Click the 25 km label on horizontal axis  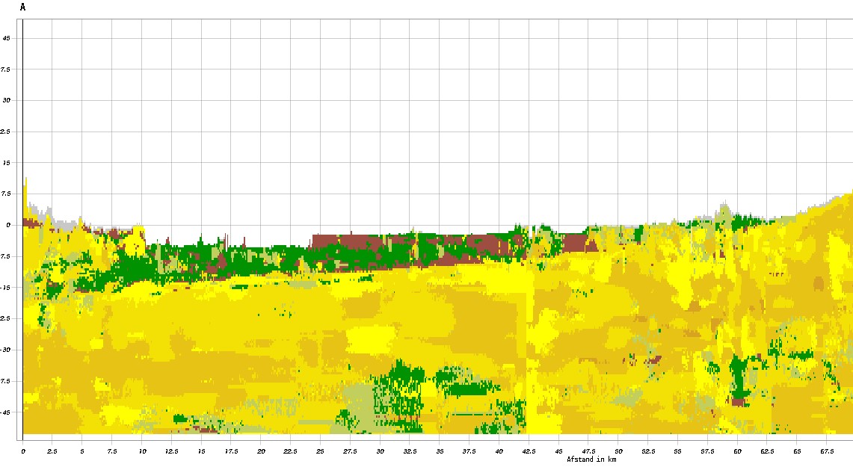pyautogui.click(x=320, y=452)
